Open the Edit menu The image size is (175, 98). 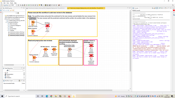tap(5, 3)
